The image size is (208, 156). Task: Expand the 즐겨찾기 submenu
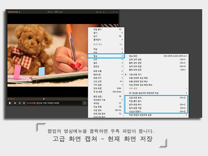[x=106, y=40]
